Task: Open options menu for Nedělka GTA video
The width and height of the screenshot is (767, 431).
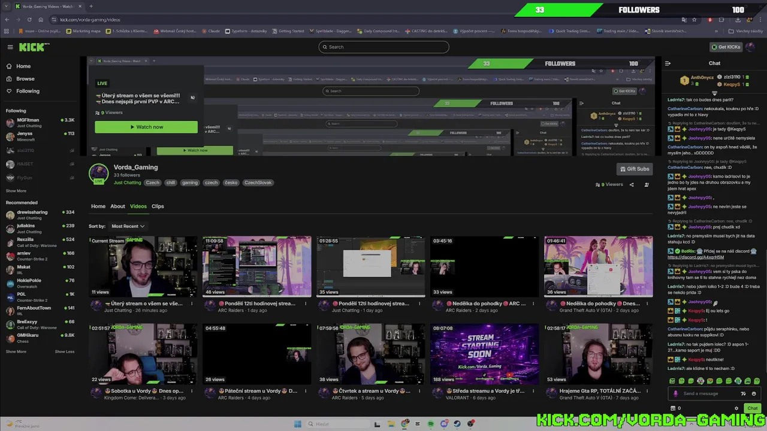Action: tap(647, 303)
